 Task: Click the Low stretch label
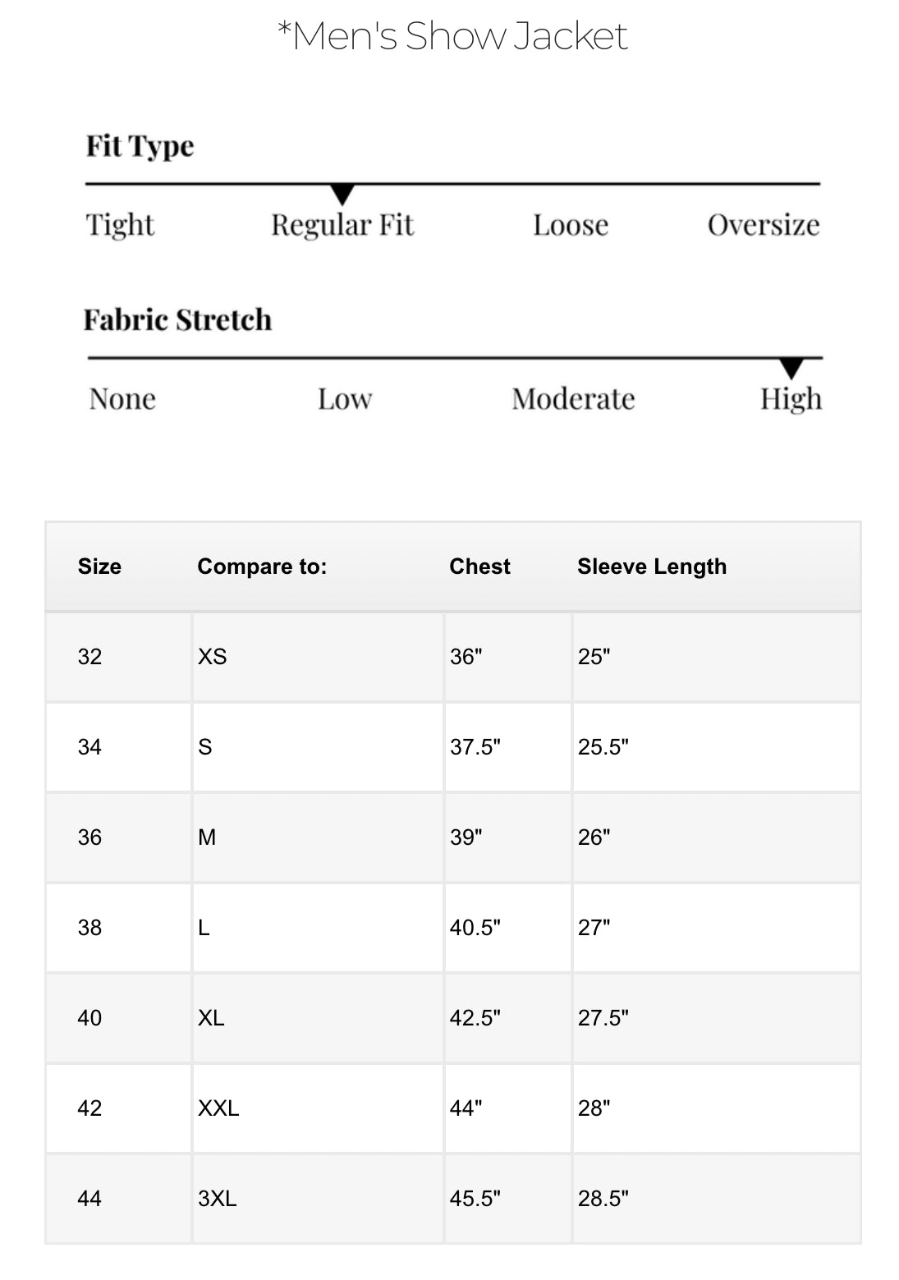(x=345, y=399)
